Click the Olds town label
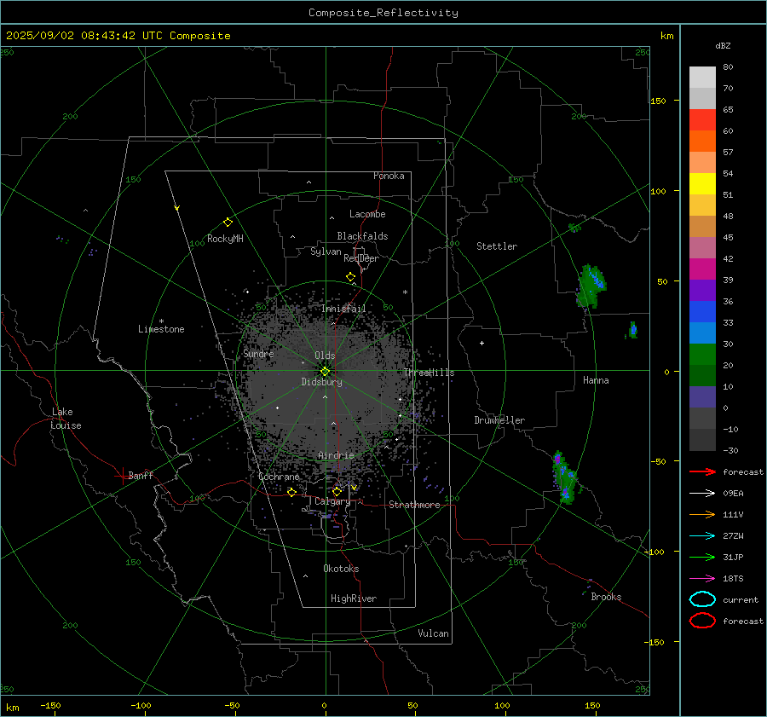This screenshot has height=717, width=767. [325, 356]
